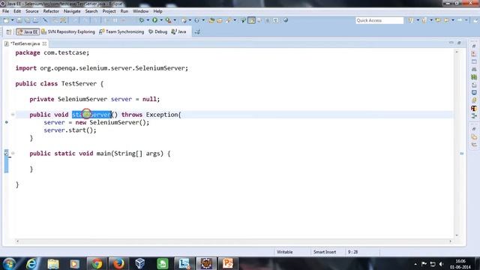Viewport: 480px width, 270px height.
Task: Click the Search flashlight toolbar icon
Action: coord(228,20)
